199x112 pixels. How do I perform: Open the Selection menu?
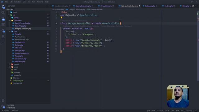pos(18,2)
